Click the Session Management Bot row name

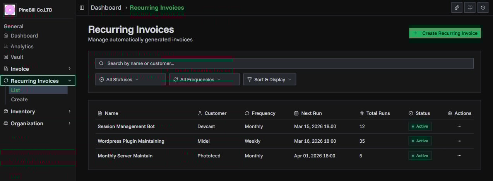(126, 126)
